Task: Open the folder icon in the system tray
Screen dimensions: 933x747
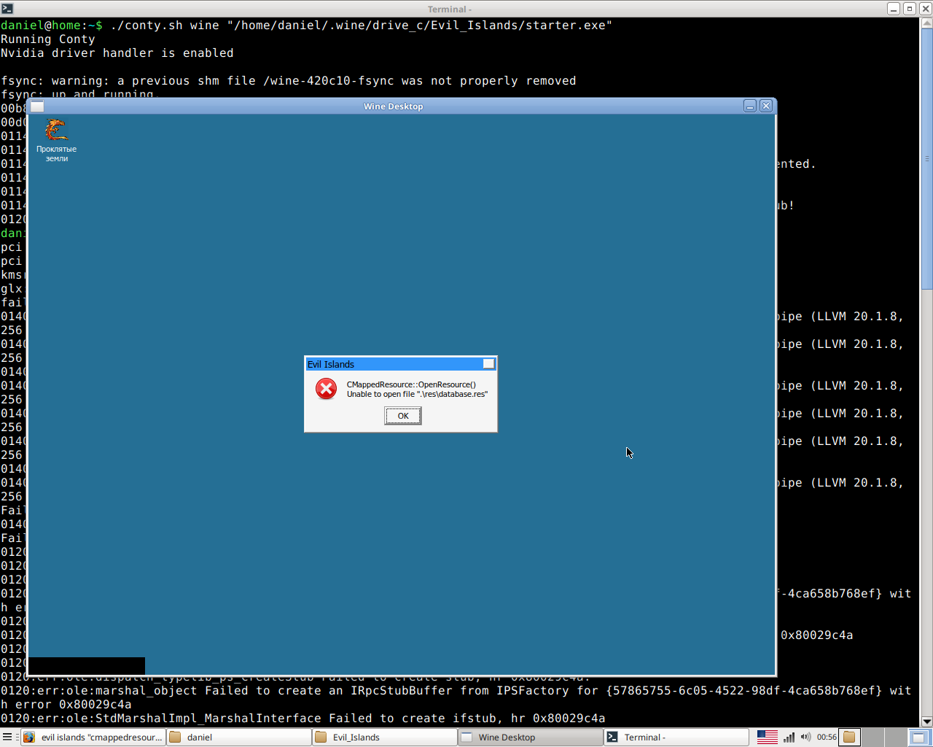Action: pyautogui.click(x=849, y=737)
